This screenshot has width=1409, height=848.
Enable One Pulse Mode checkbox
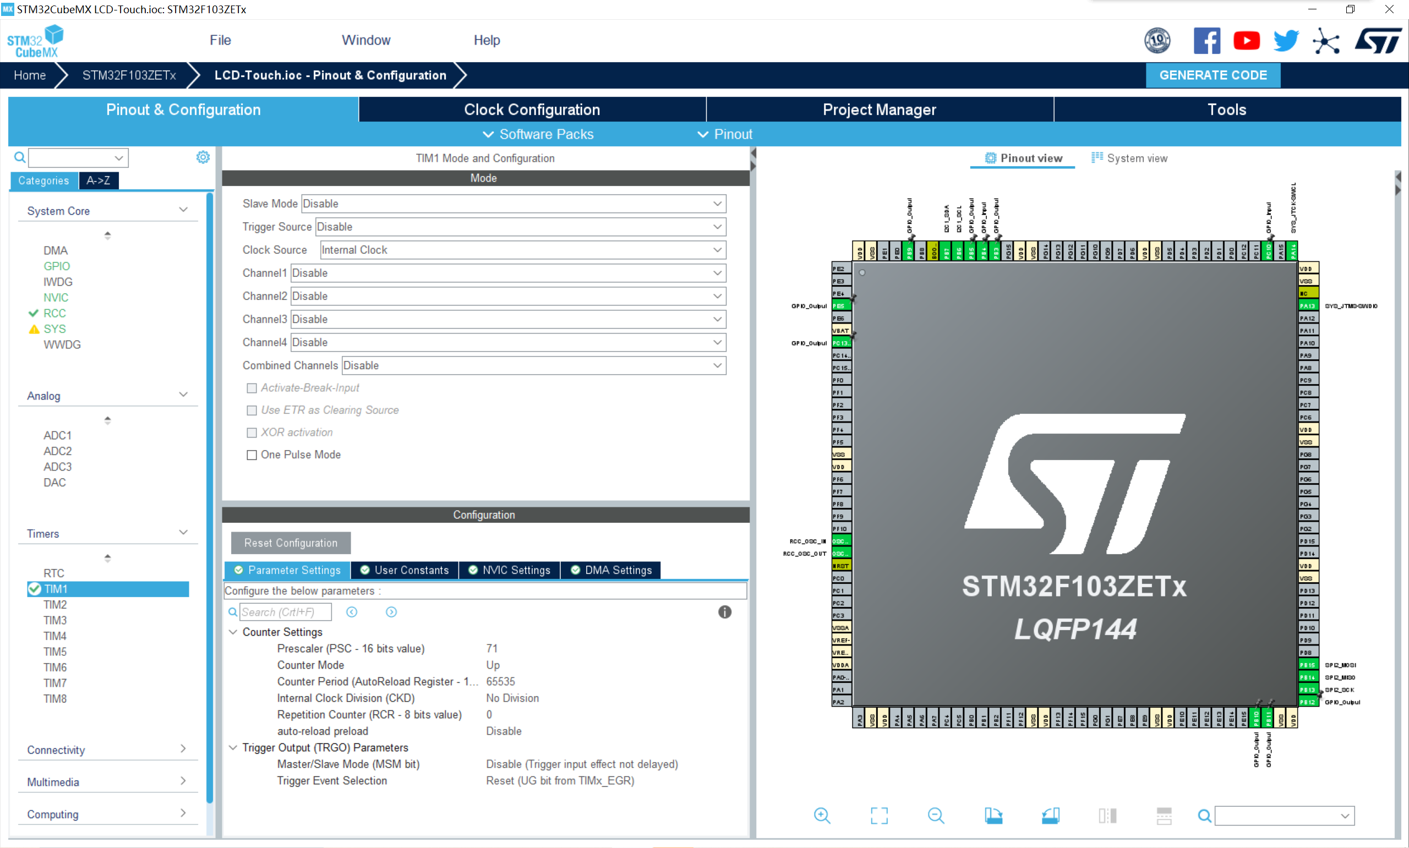click(252, 455)
